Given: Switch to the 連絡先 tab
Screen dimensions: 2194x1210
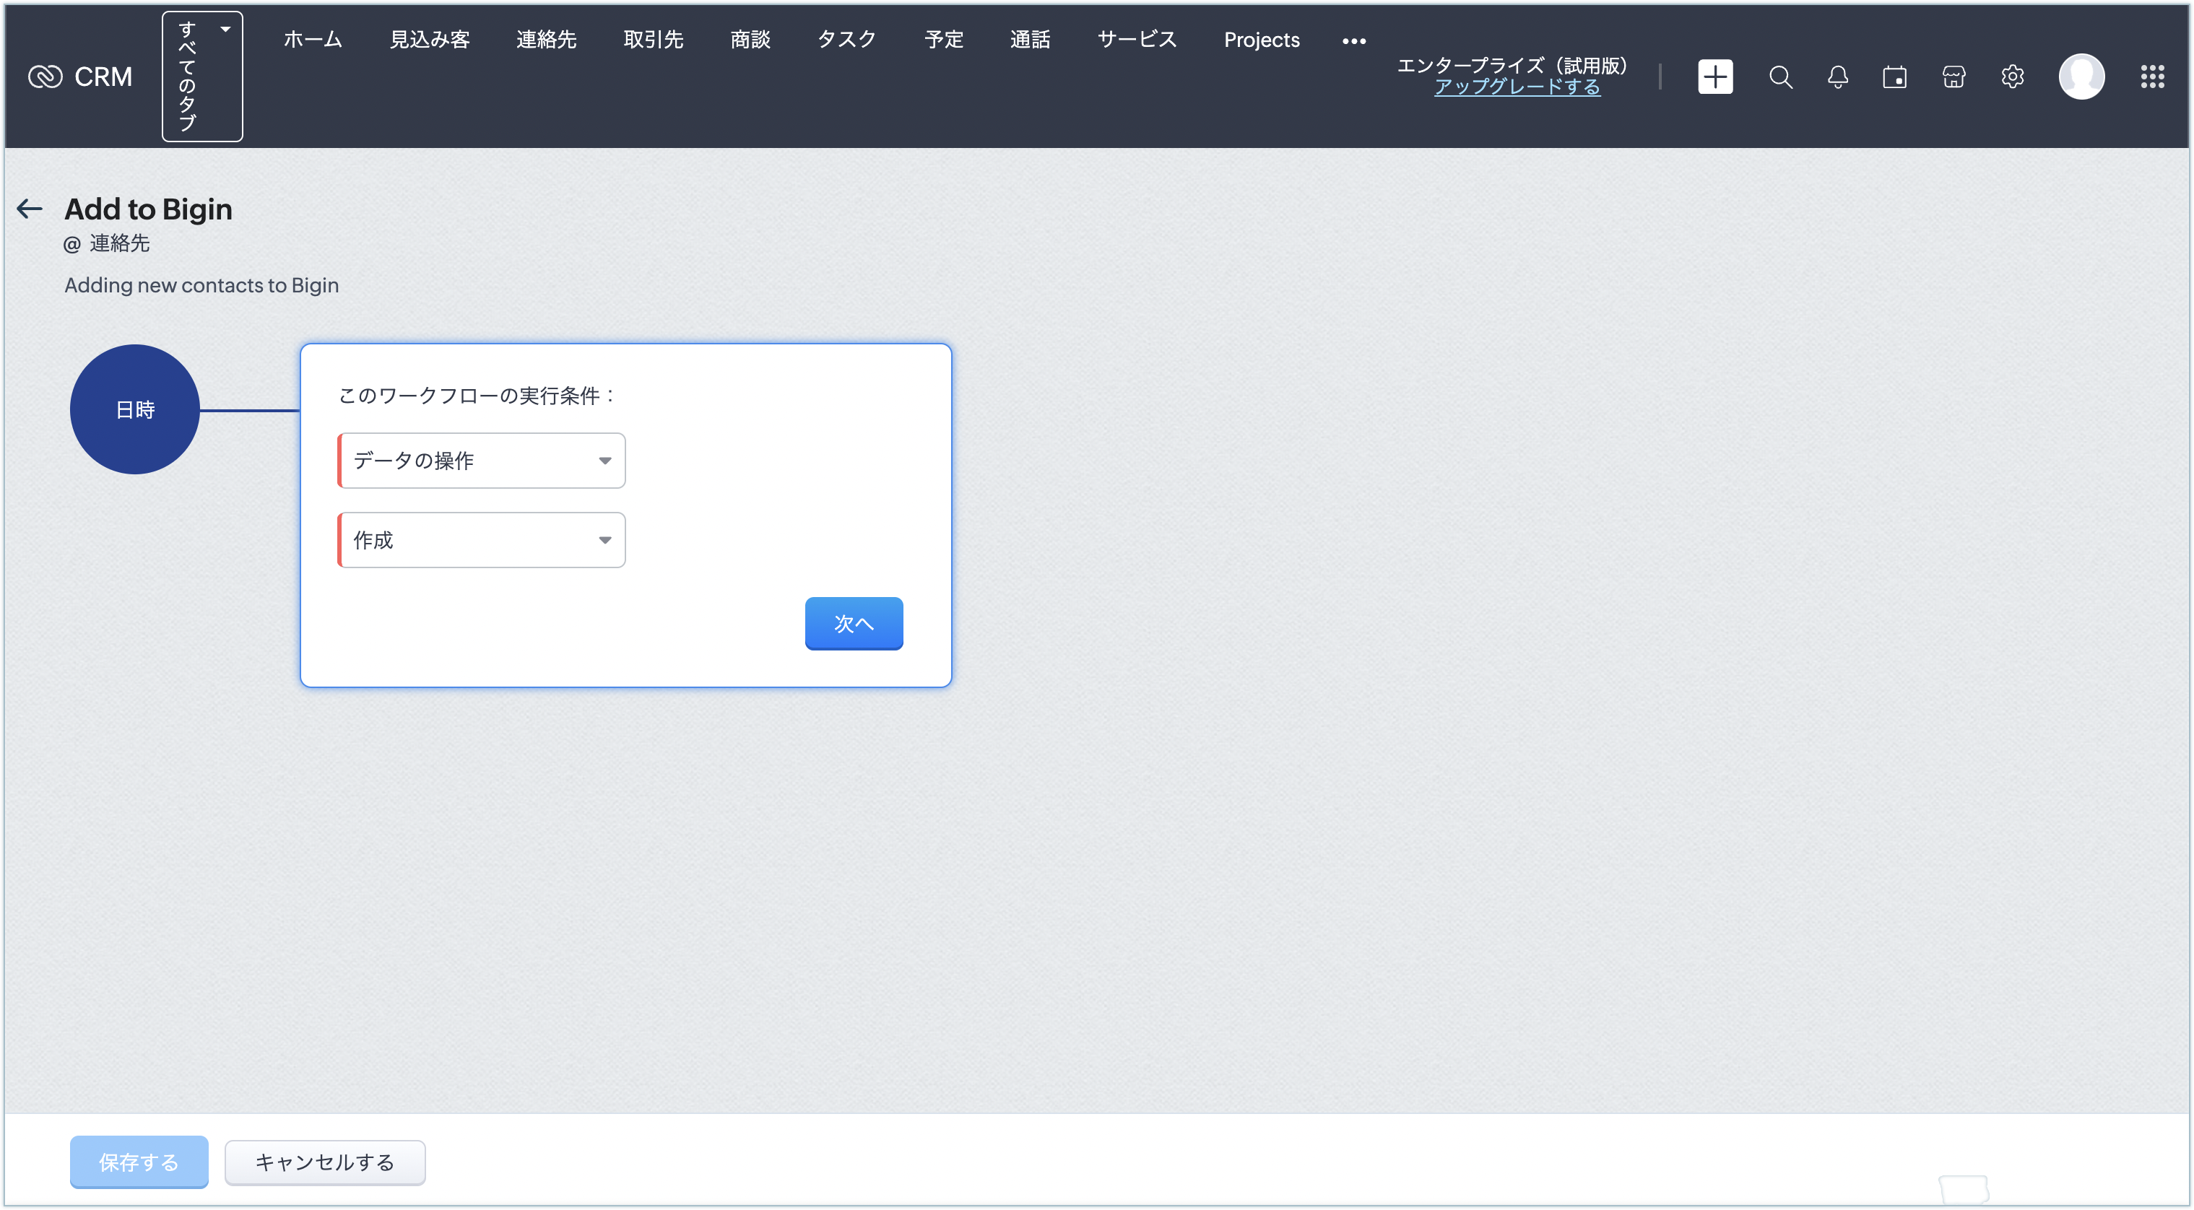Looking at the screenshot, I should pyautogui.click(x=546, y=40).
